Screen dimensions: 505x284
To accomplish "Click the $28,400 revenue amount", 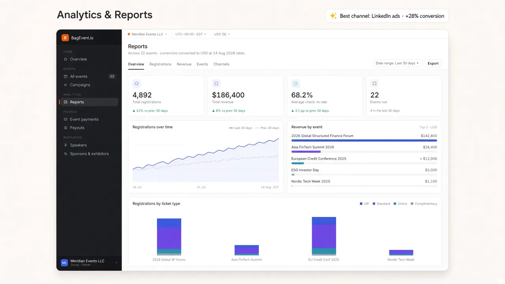I will point(430,147).
